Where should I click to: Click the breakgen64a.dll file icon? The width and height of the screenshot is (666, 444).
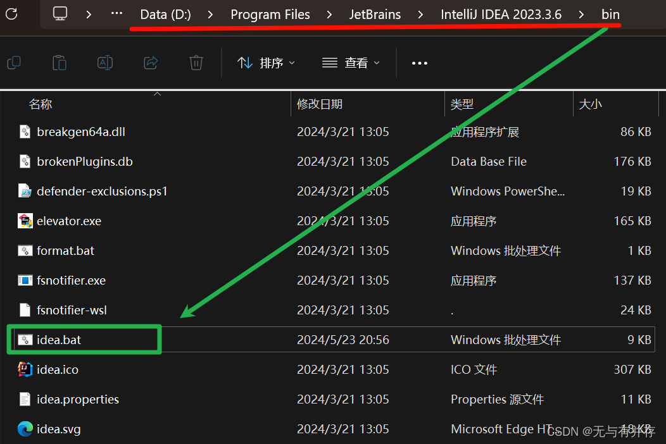coord(25,132)
